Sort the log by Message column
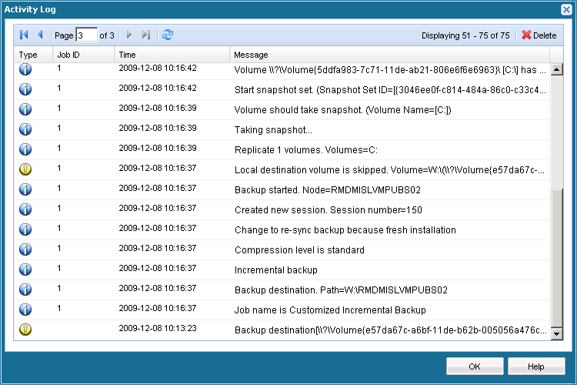 pos(390,55)
